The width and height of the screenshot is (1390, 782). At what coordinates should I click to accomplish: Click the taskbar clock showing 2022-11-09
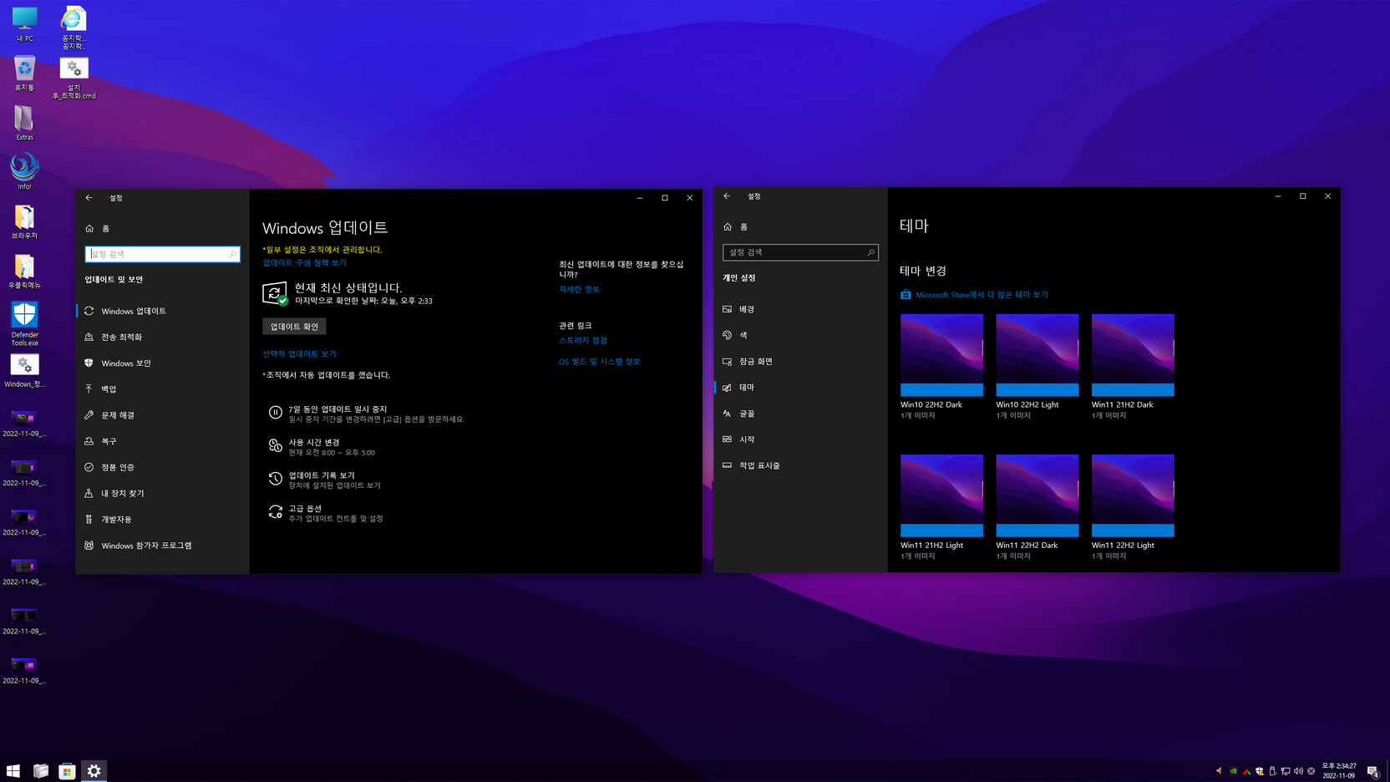coord(1338,770)
